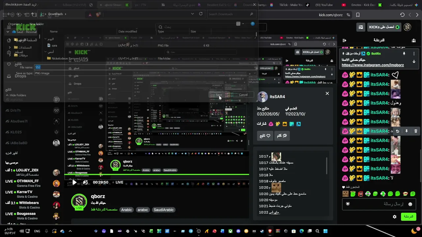Mute itsSAR4 with the كتم button

click(x=282, y=136)
